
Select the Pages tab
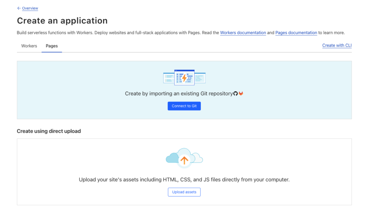(x=52, y=46)
